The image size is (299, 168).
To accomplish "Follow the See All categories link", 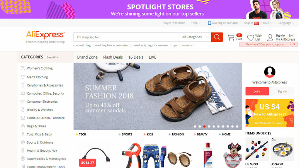I will click(x=52, y=57).
